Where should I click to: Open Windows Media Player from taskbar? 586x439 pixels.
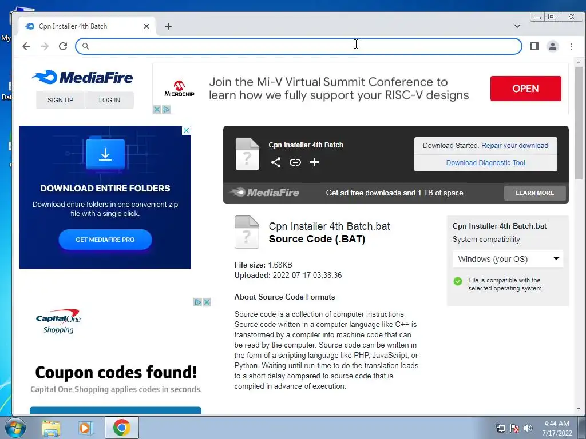pos(85,428)
